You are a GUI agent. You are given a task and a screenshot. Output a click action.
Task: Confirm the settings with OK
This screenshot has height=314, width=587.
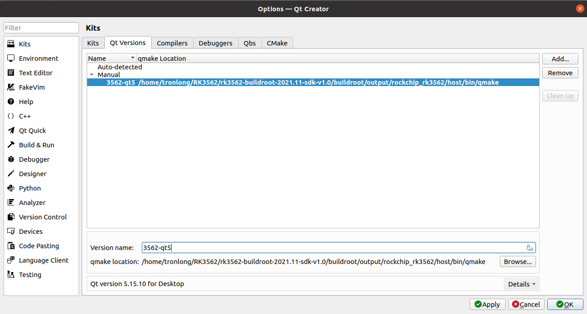coord(565,305)
